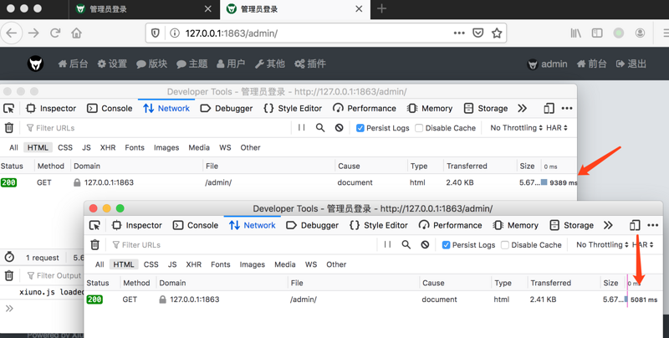Show more tools chevron in back DevTools
The width and height of the screenshot is (669, 338).
522,109
